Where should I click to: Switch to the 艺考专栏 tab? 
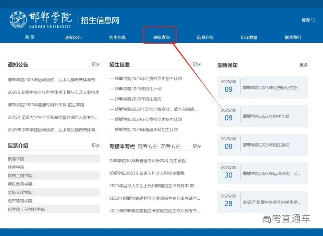171,147
